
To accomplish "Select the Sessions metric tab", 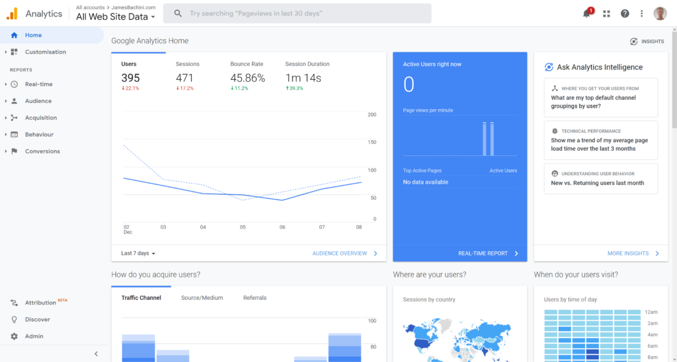I will 192,75.
